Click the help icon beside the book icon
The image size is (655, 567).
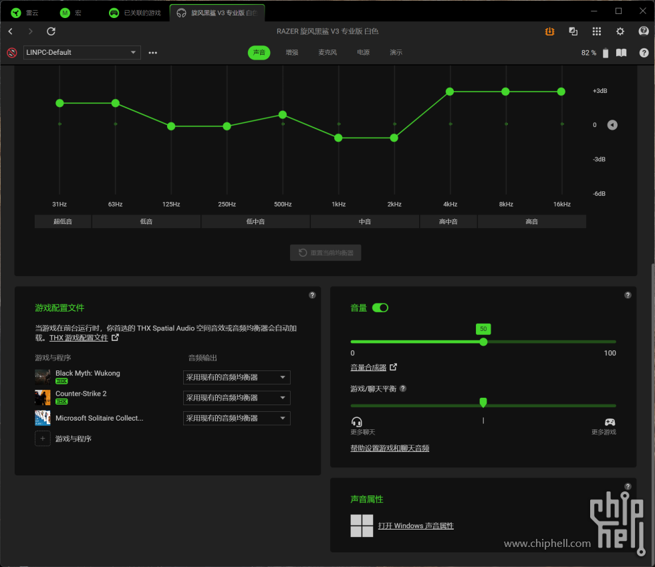pyautogui.click(x=644, y=53)
